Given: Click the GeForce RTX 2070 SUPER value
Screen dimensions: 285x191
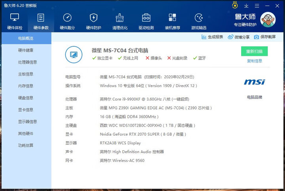Looking at the screenshot, I should pos(143,134).
